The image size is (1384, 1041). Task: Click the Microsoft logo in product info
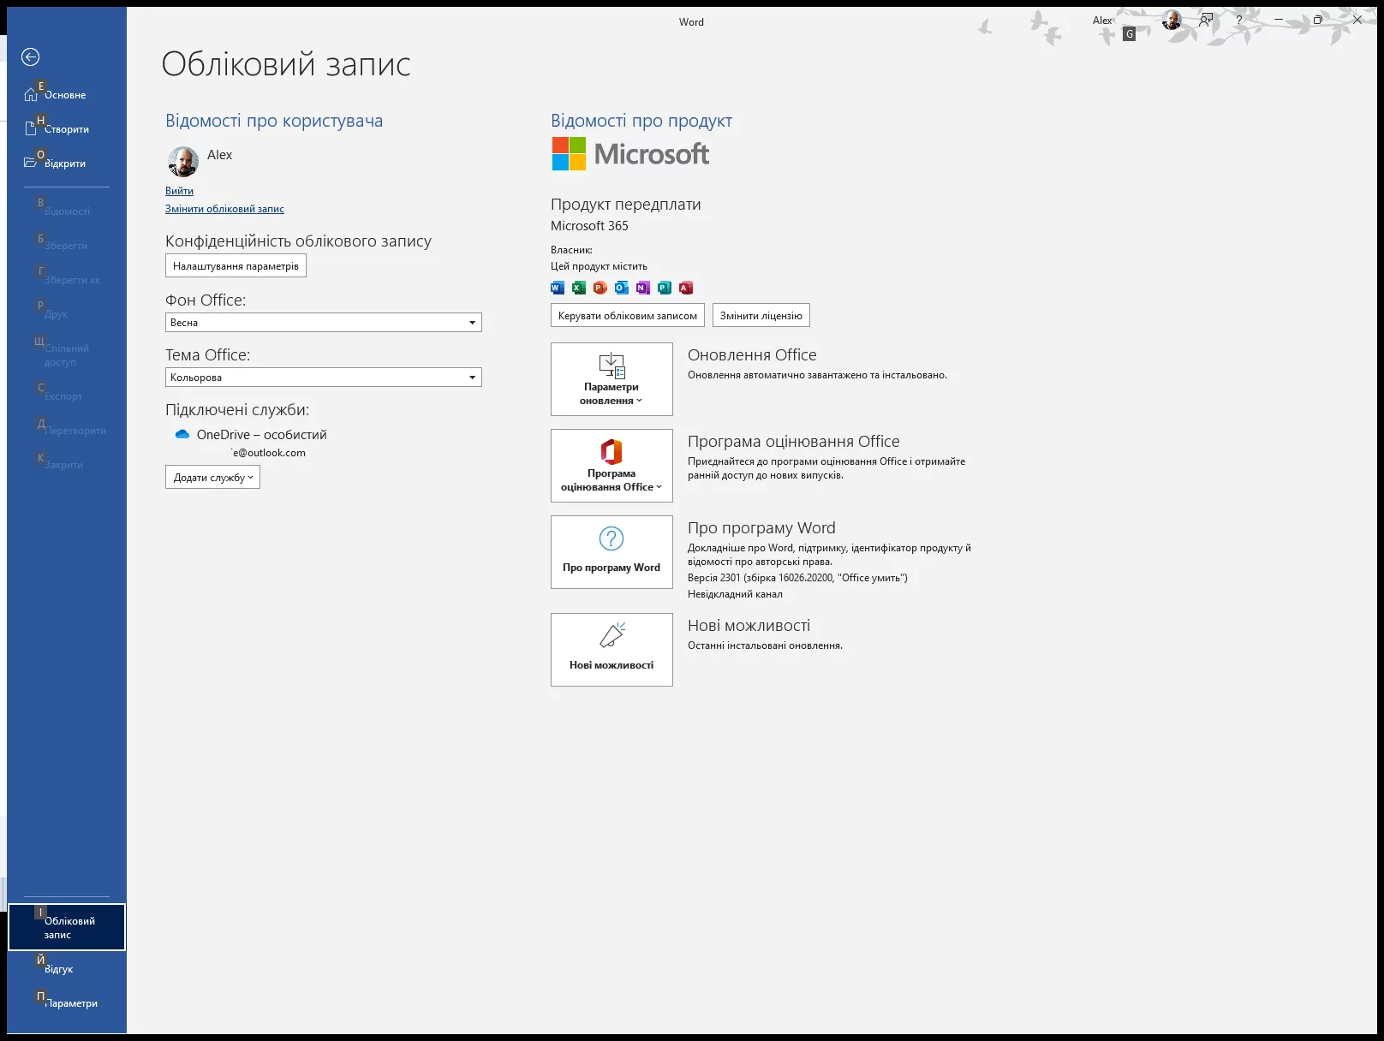click(x=630, y=154)
